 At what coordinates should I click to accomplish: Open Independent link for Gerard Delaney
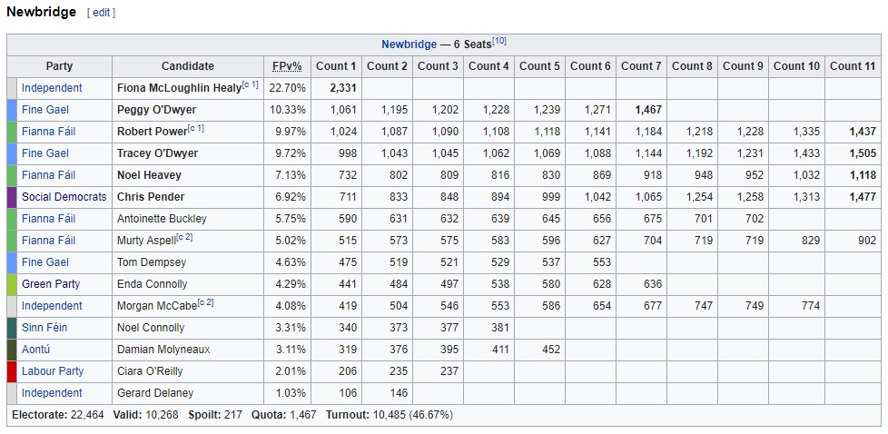point(52,392)
